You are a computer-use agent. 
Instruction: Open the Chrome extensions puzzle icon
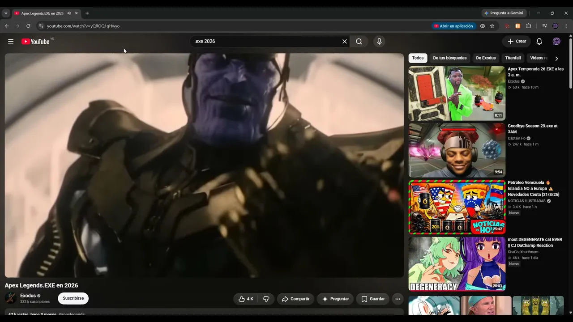[529, 26]
